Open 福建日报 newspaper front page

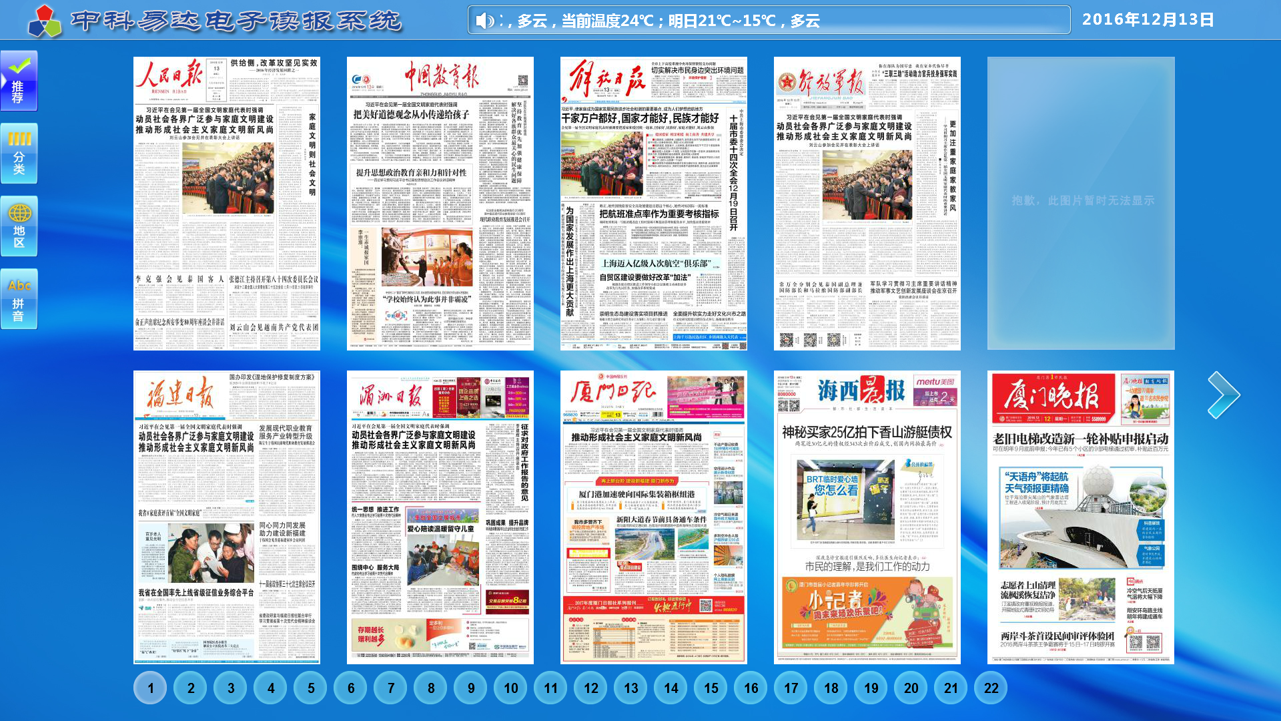tap(227, 517)
